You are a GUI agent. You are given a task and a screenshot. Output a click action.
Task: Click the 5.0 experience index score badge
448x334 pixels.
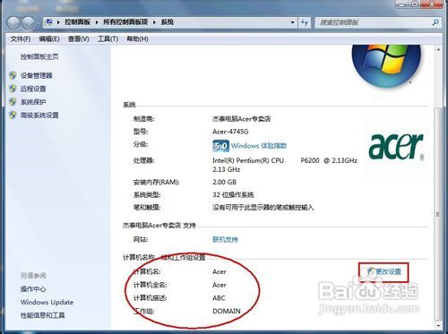(x=220, y=146)
